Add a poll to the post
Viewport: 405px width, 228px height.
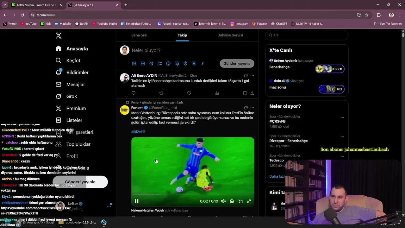pos(160,64)
